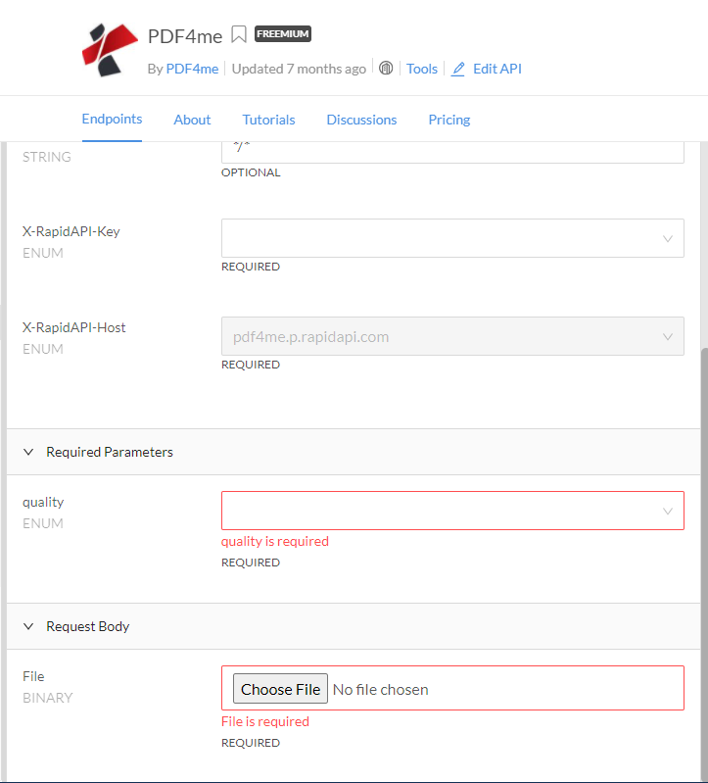Go to the Pricing tab
708x783 pixels.
click(x=449, y=120)
